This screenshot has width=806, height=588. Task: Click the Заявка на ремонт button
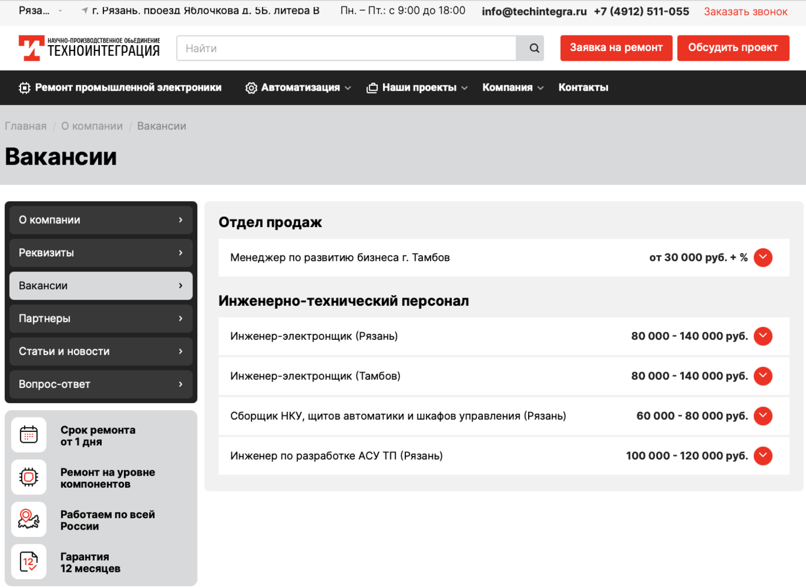[616, 48]
